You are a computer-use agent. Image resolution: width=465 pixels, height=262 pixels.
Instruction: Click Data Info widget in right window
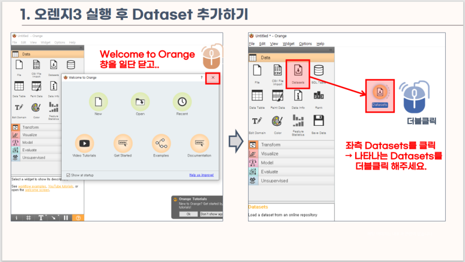coord(298,99)
